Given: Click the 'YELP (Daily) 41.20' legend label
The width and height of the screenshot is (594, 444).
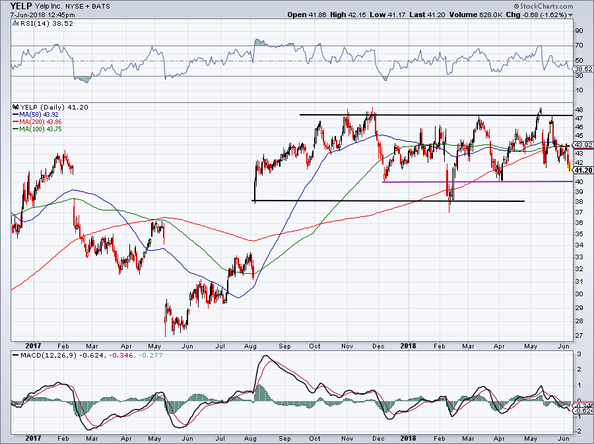Looking at the screenshot, I should click(54, 107).
